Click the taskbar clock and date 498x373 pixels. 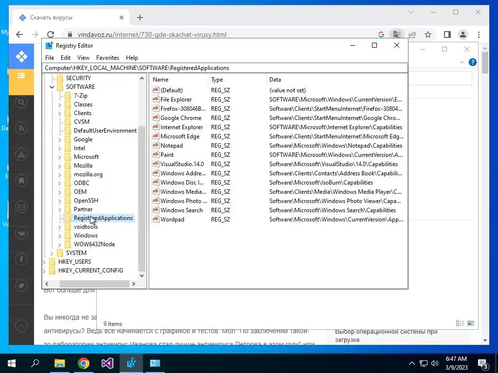(x=456, y=363)
